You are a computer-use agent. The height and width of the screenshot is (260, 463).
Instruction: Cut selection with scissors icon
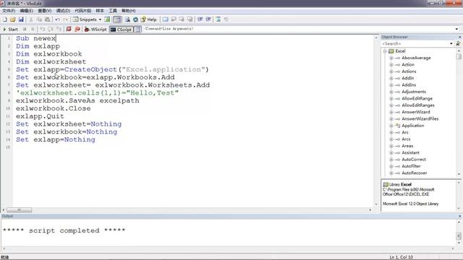point(30,19)
